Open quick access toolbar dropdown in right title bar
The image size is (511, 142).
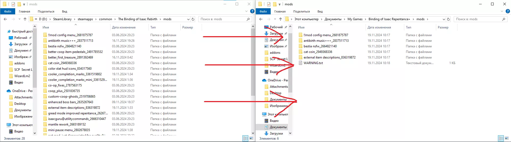[x=279, y=4]
